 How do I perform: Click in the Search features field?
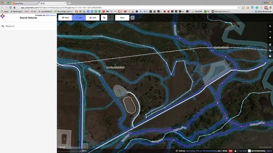pyautogui.click(x=29, y=26)
